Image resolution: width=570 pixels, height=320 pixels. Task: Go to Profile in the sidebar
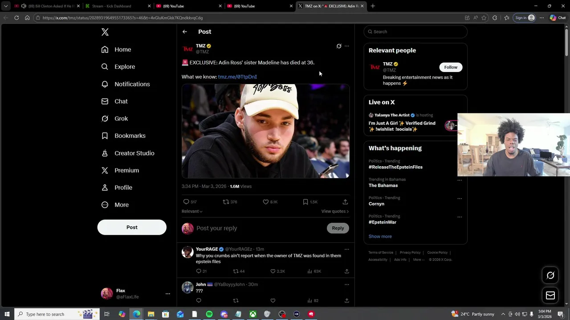[117, 188]
